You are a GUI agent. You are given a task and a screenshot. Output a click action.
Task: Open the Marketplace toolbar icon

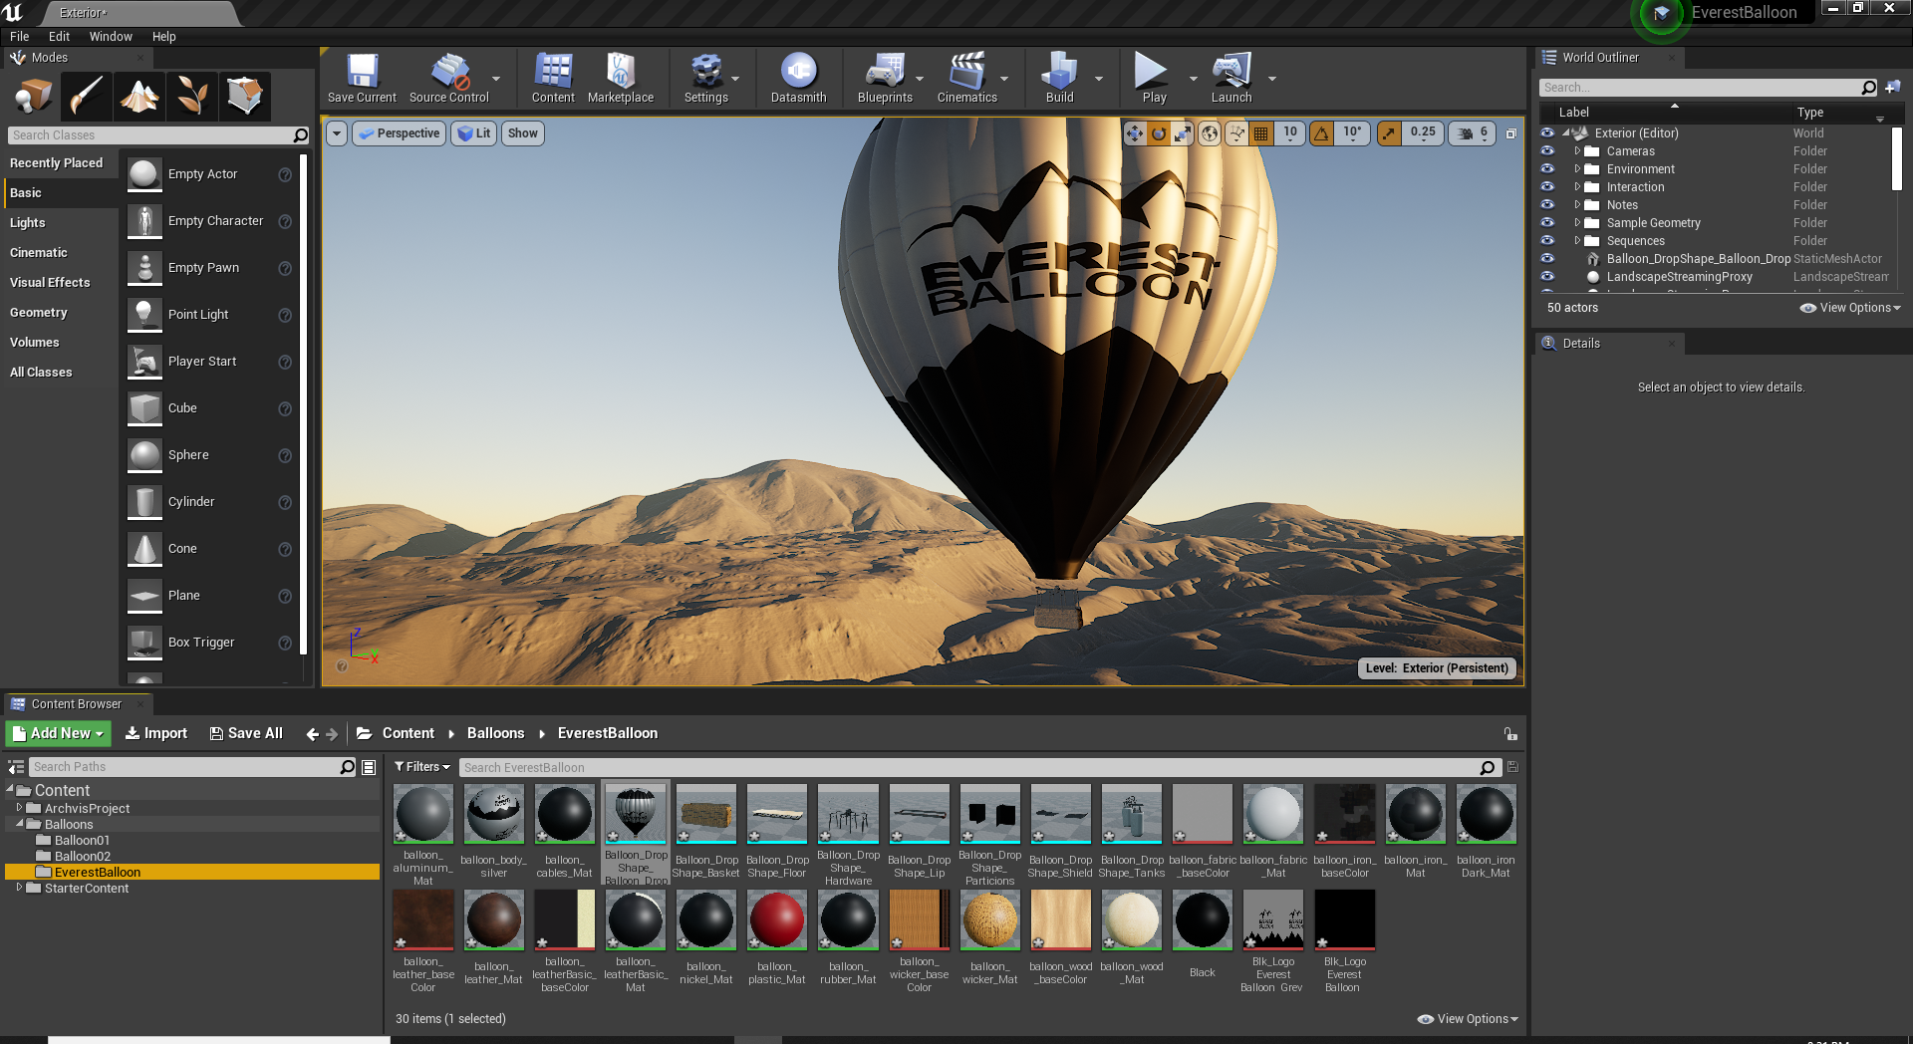[621, 78]
